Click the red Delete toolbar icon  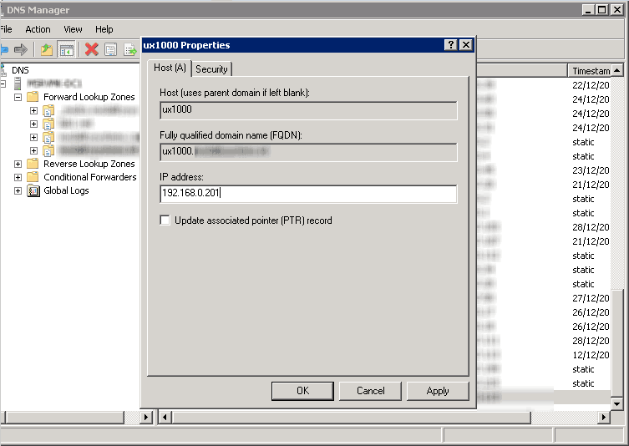click(92, 50)
